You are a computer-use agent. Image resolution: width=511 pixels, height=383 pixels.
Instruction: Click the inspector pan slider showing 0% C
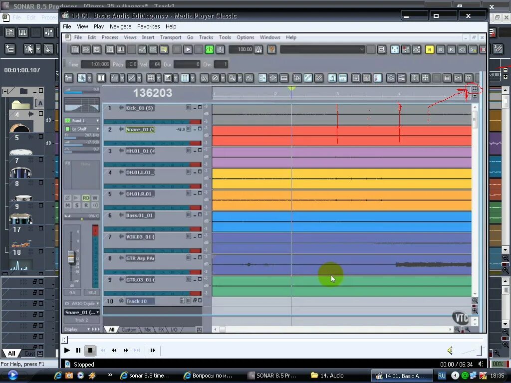(81, 216)
